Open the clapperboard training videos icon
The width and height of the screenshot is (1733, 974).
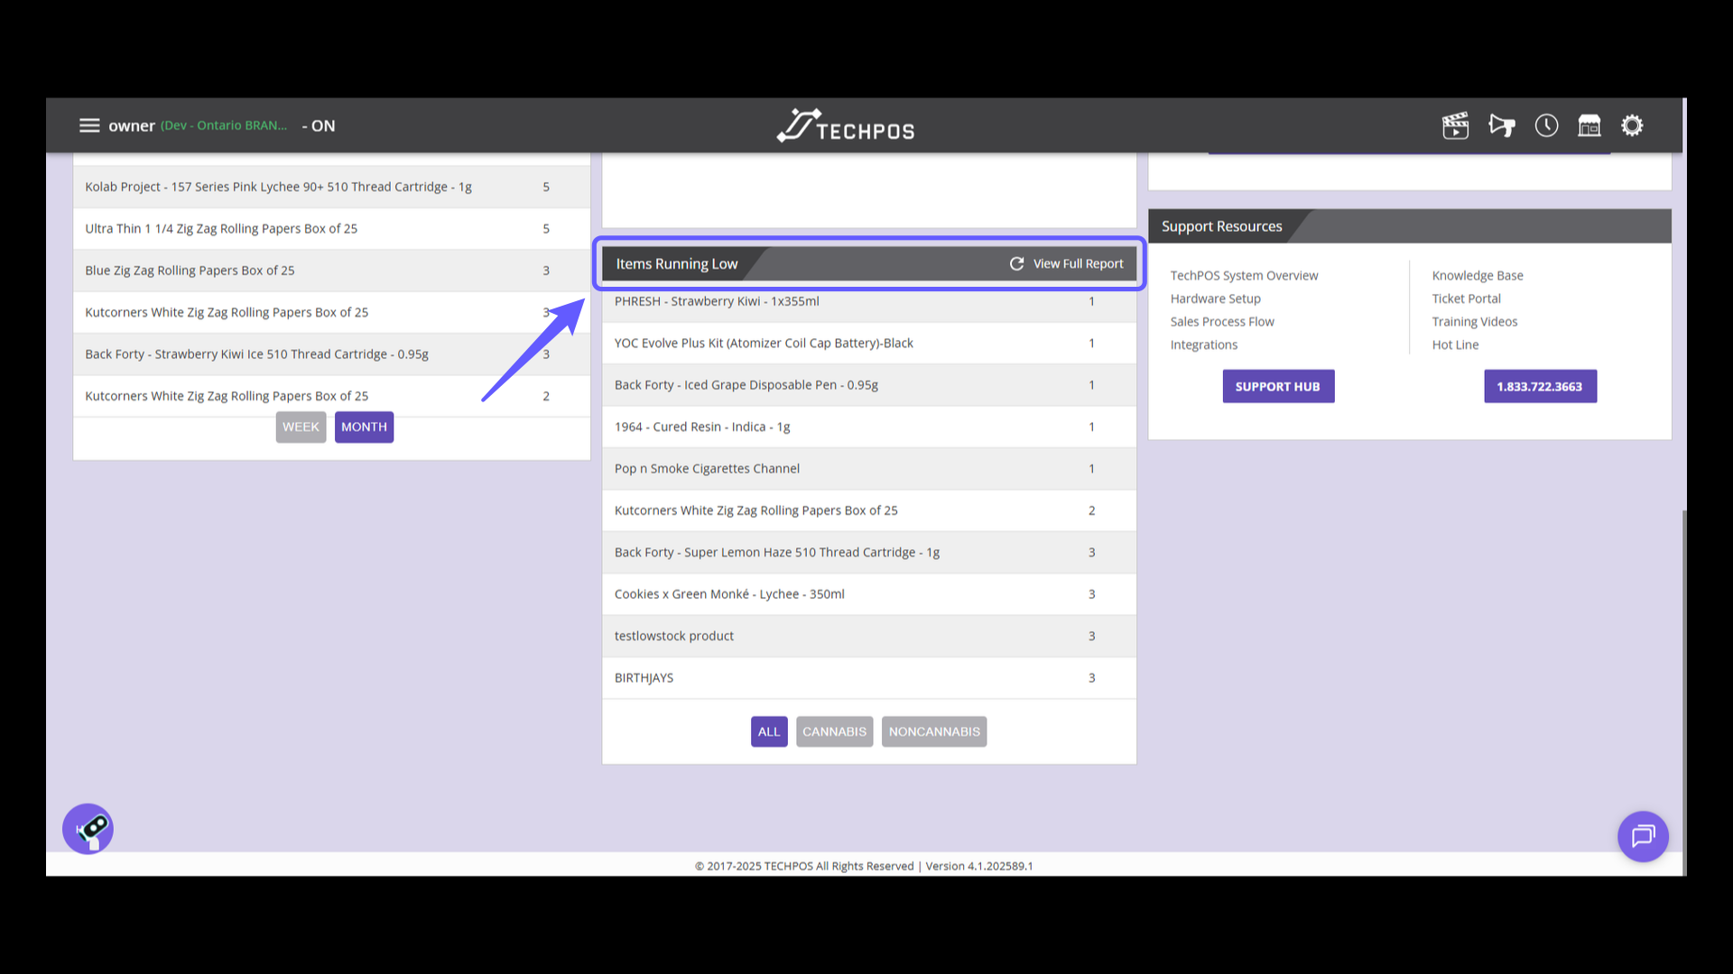coord(1455,125)
